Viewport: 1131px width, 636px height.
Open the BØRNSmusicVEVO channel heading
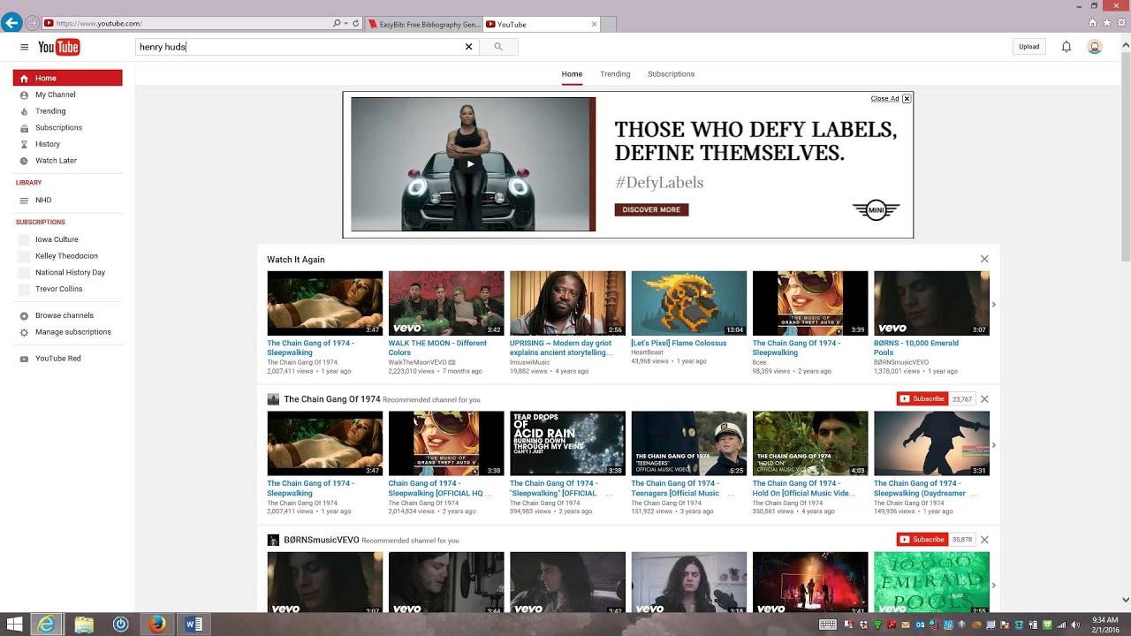(x=322, y=540)
